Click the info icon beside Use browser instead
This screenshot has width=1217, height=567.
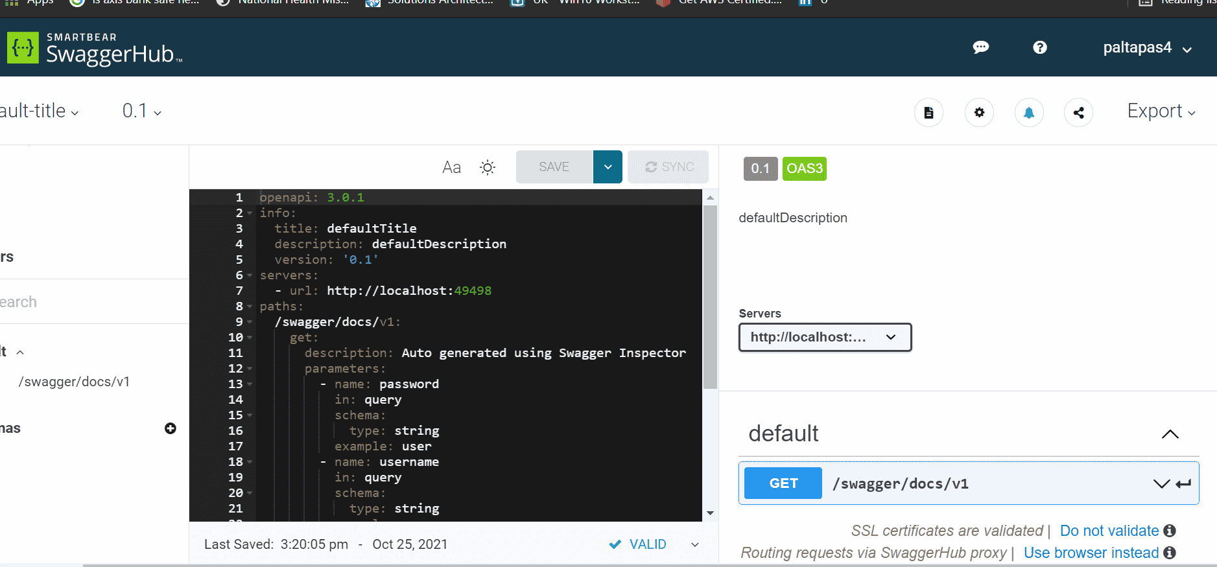tap(1170, 553)
